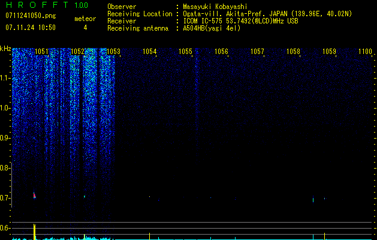Viewport: 377px width, 240px height.
Task: Click the 1056 time marker
Action: click(221, 52)
